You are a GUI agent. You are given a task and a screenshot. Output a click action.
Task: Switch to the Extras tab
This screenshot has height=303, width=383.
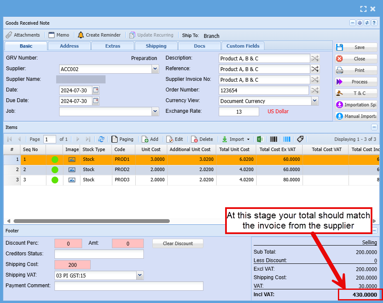pos(113,46)
